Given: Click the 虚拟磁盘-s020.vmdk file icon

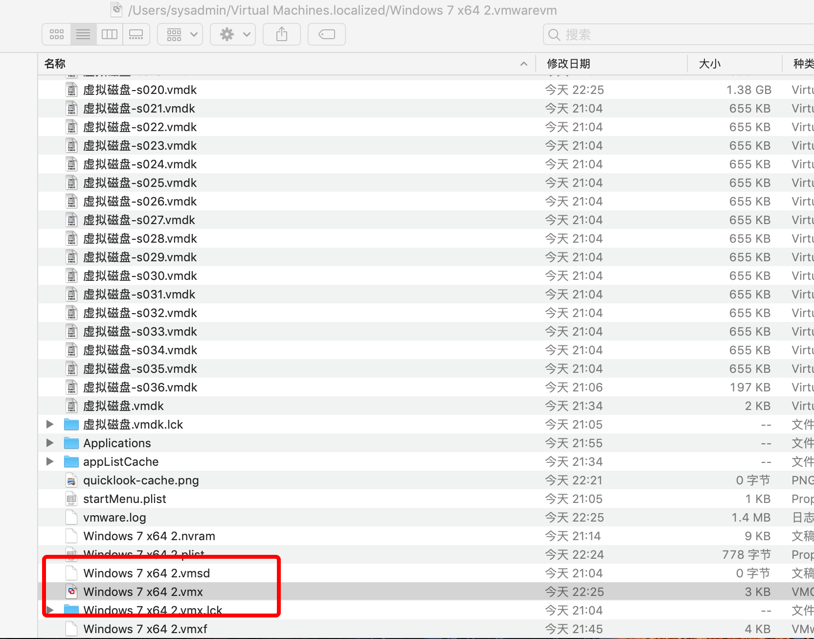Looking at the screenshot, I should coord(71,90).
